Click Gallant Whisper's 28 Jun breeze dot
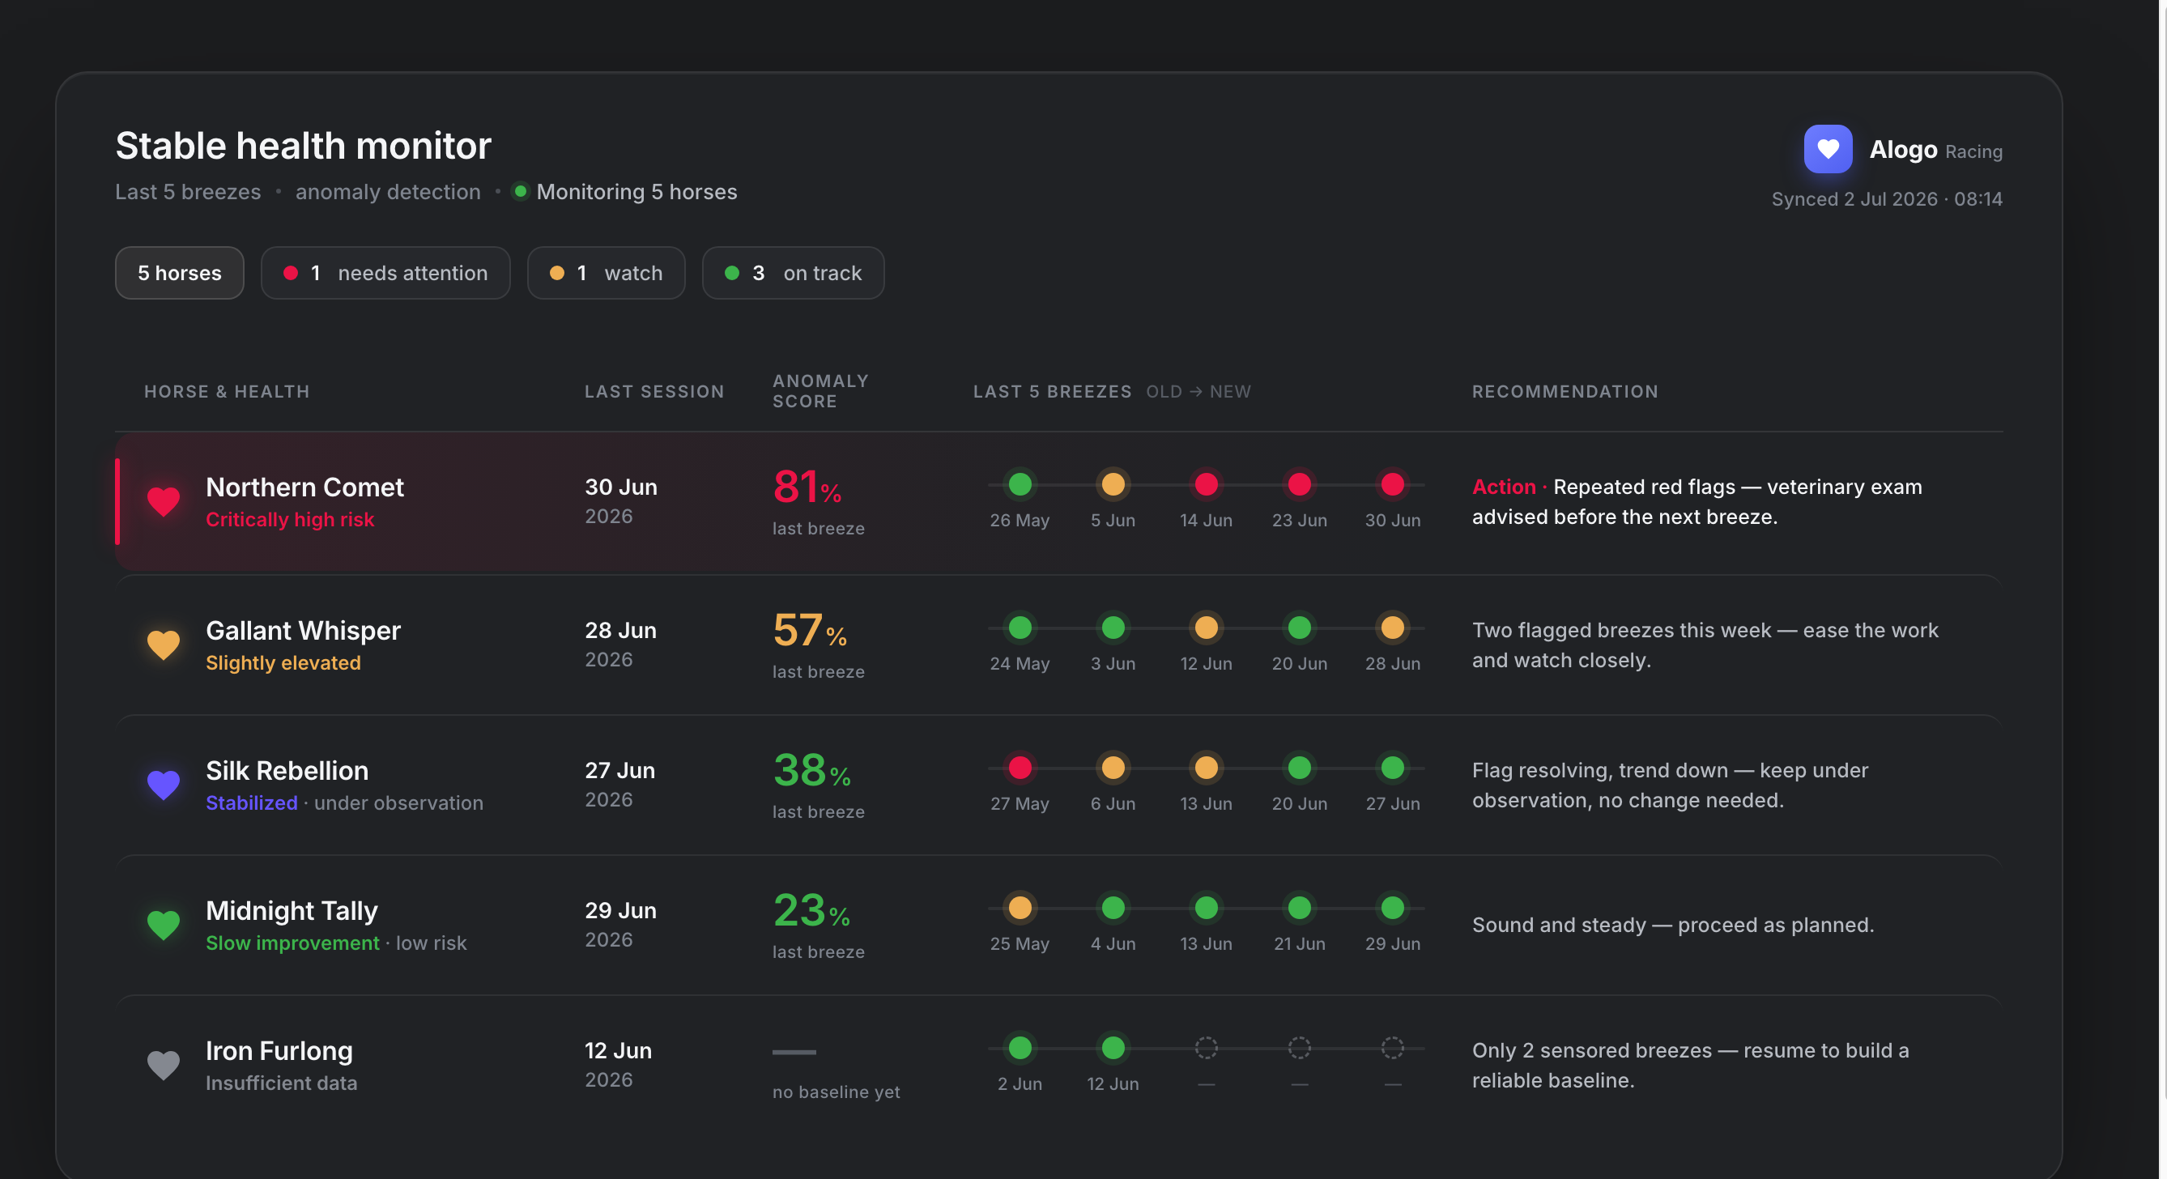The width and height of the screenshot is (2167, 1179). pos(1393,628)
